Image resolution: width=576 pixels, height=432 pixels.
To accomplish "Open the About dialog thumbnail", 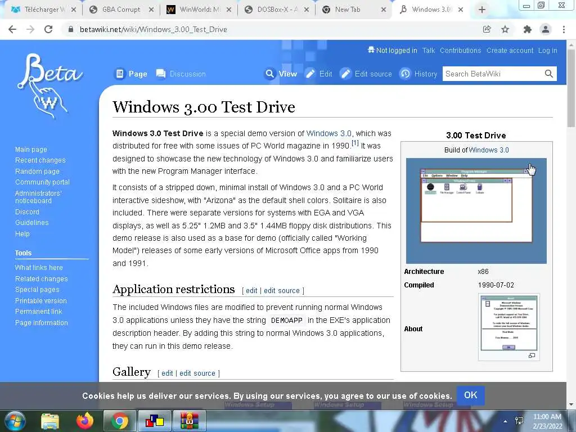I will (x=508, y=323).
